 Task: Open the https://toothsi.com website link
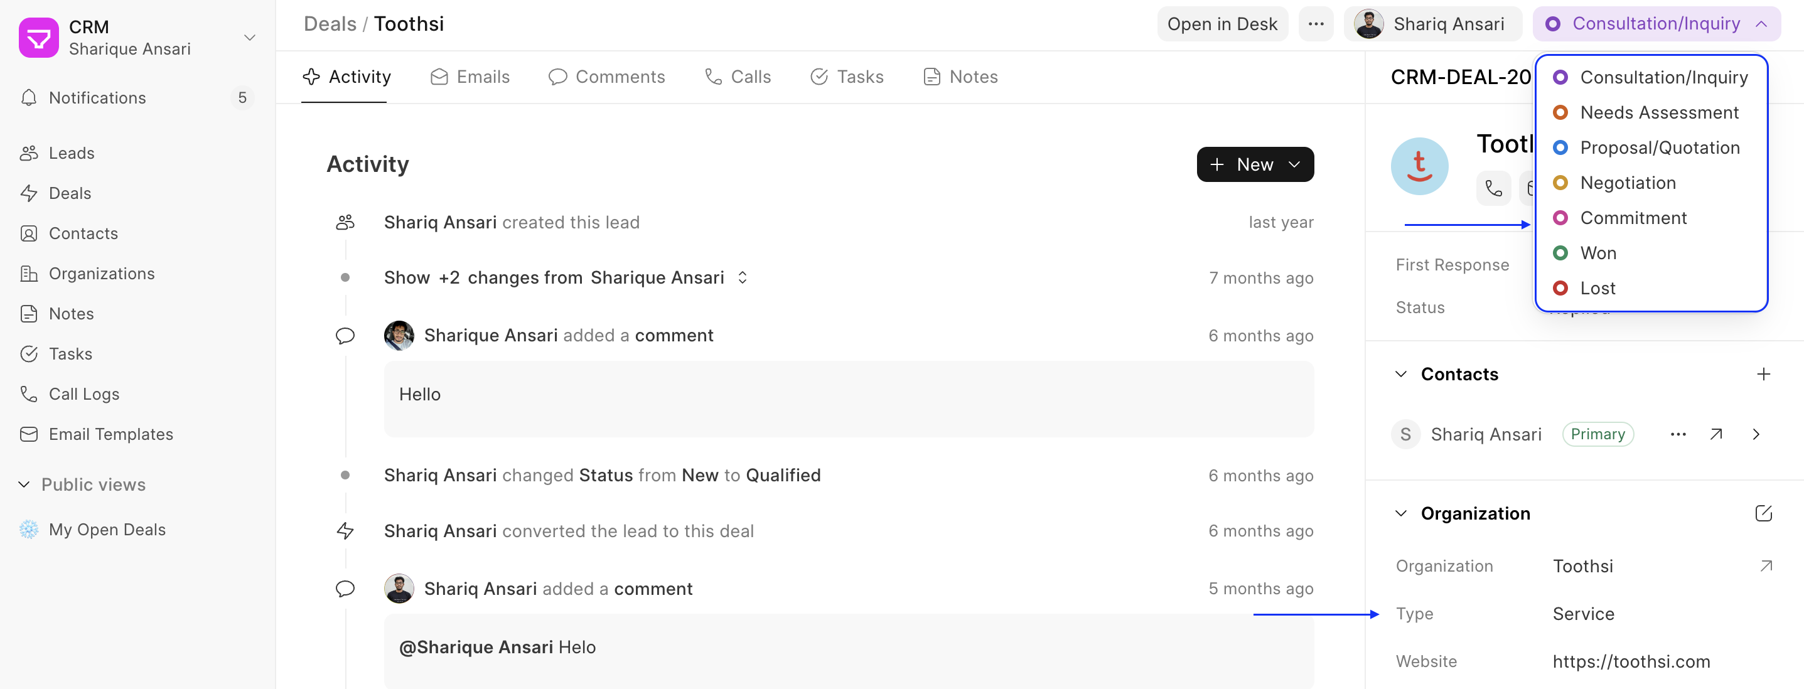(x=1632, y=661)
